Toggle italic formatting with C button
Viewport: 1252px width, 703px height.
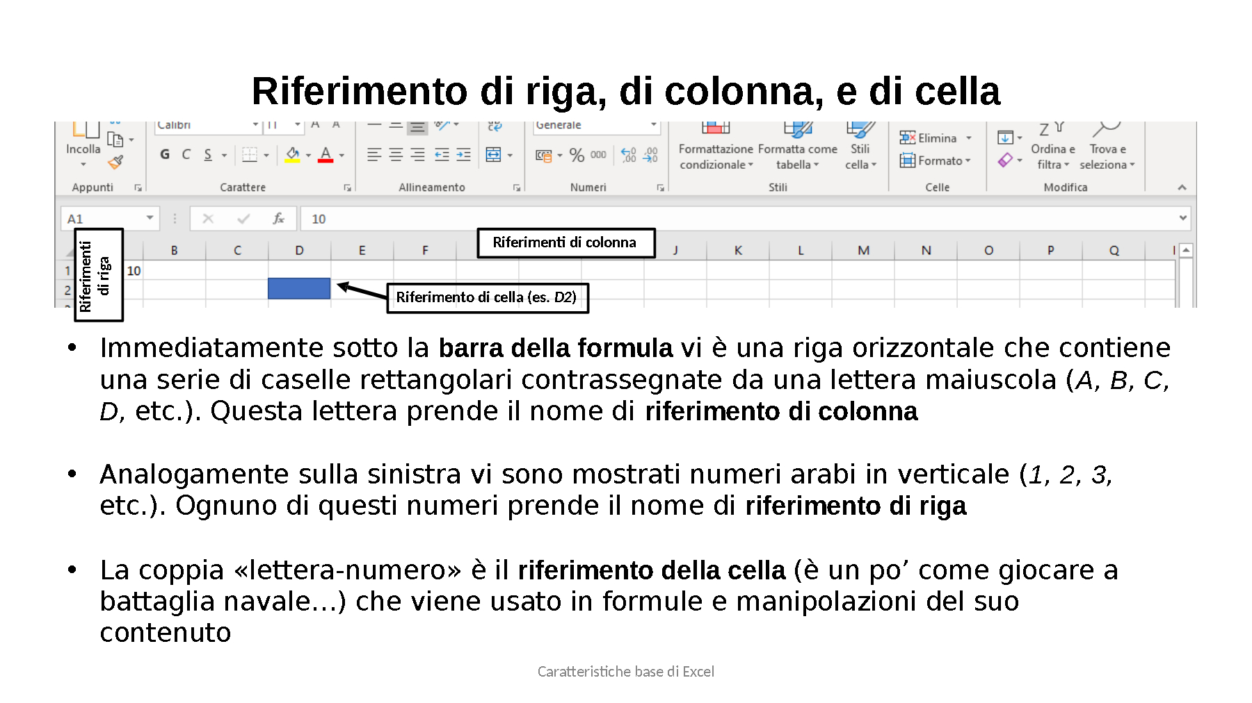(186, 154)
